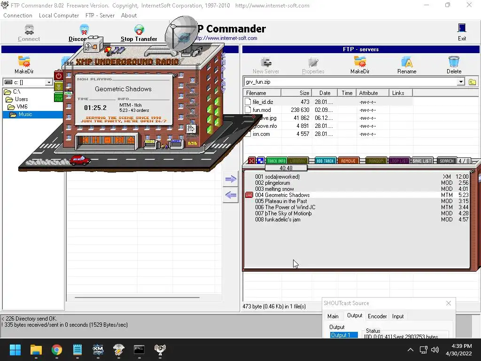This screenshot has height=361, width=481.
Task: Open the Local Computer menu
Action: 59,16
